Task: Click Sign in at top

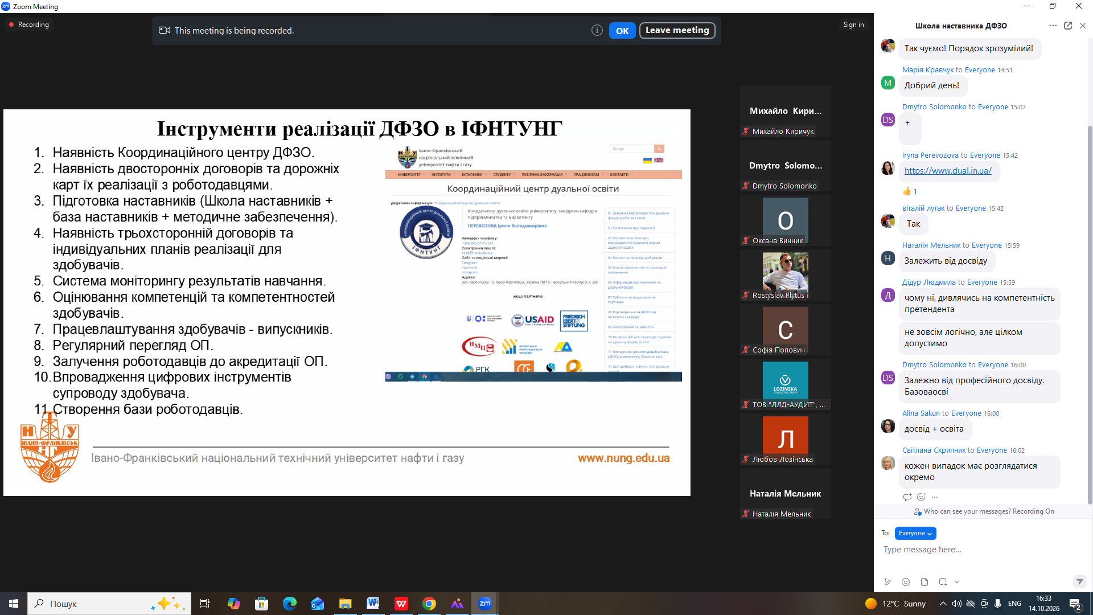Action: (x=853, y=24)
